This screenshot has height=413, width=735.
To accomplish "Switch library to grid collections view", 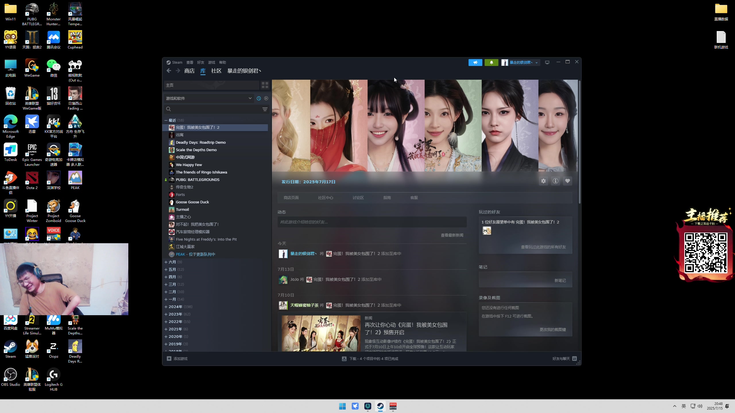I will click(x=265, y=85).
